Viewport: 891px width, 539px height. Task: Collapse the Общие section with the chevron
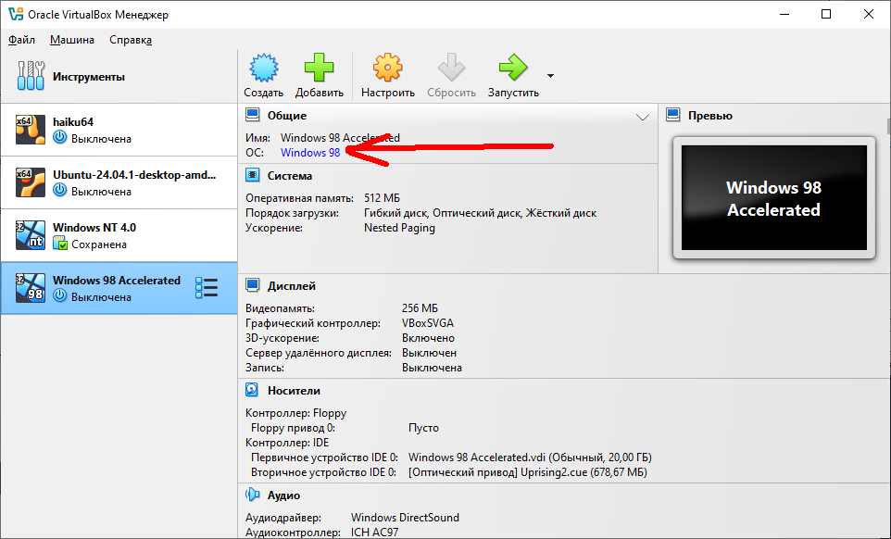643,117
